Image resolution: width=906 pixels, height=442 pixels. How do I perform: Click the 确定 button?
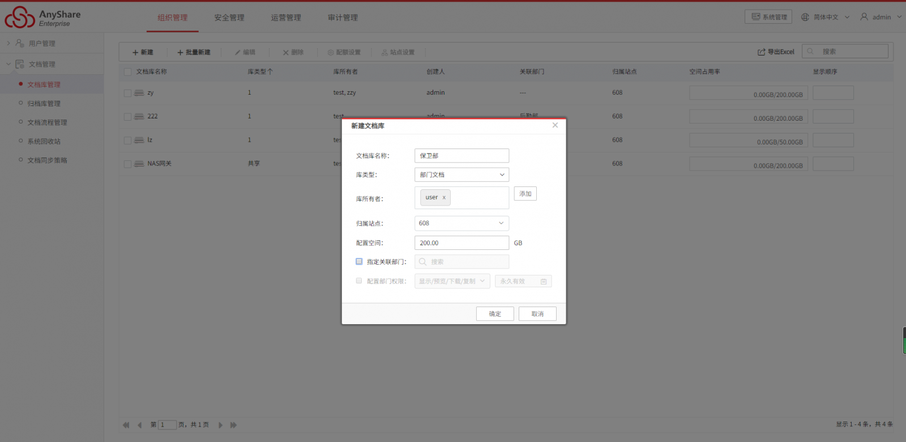495,314
